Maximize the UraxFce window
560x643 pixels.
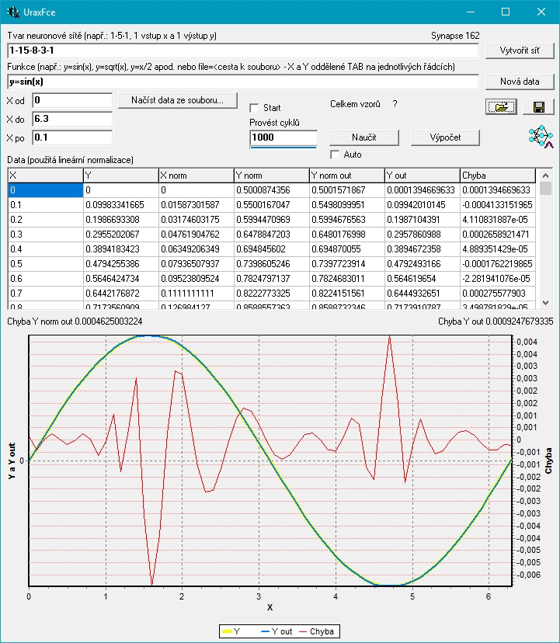tap(506, 12)
